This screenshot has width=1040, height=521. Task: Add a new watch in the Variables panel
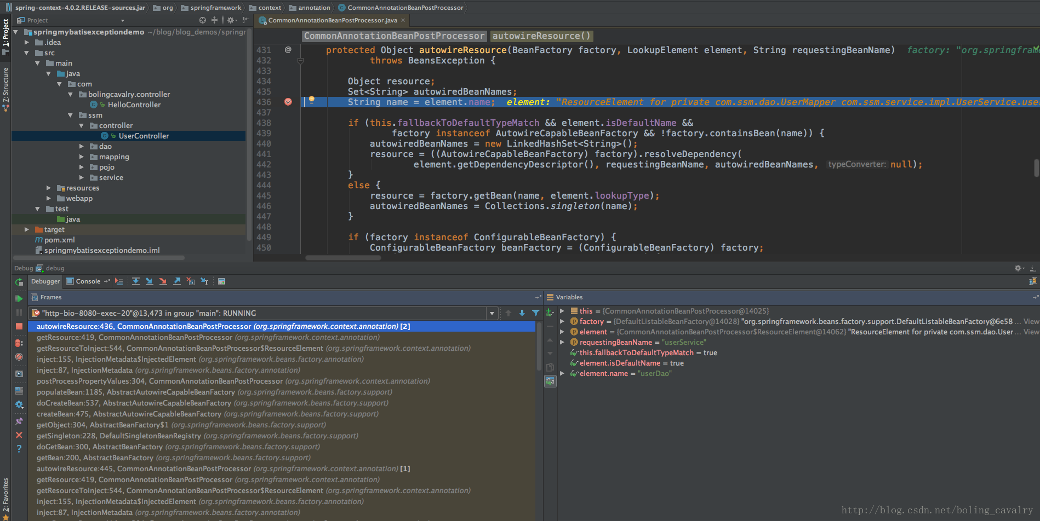(550, 312)
